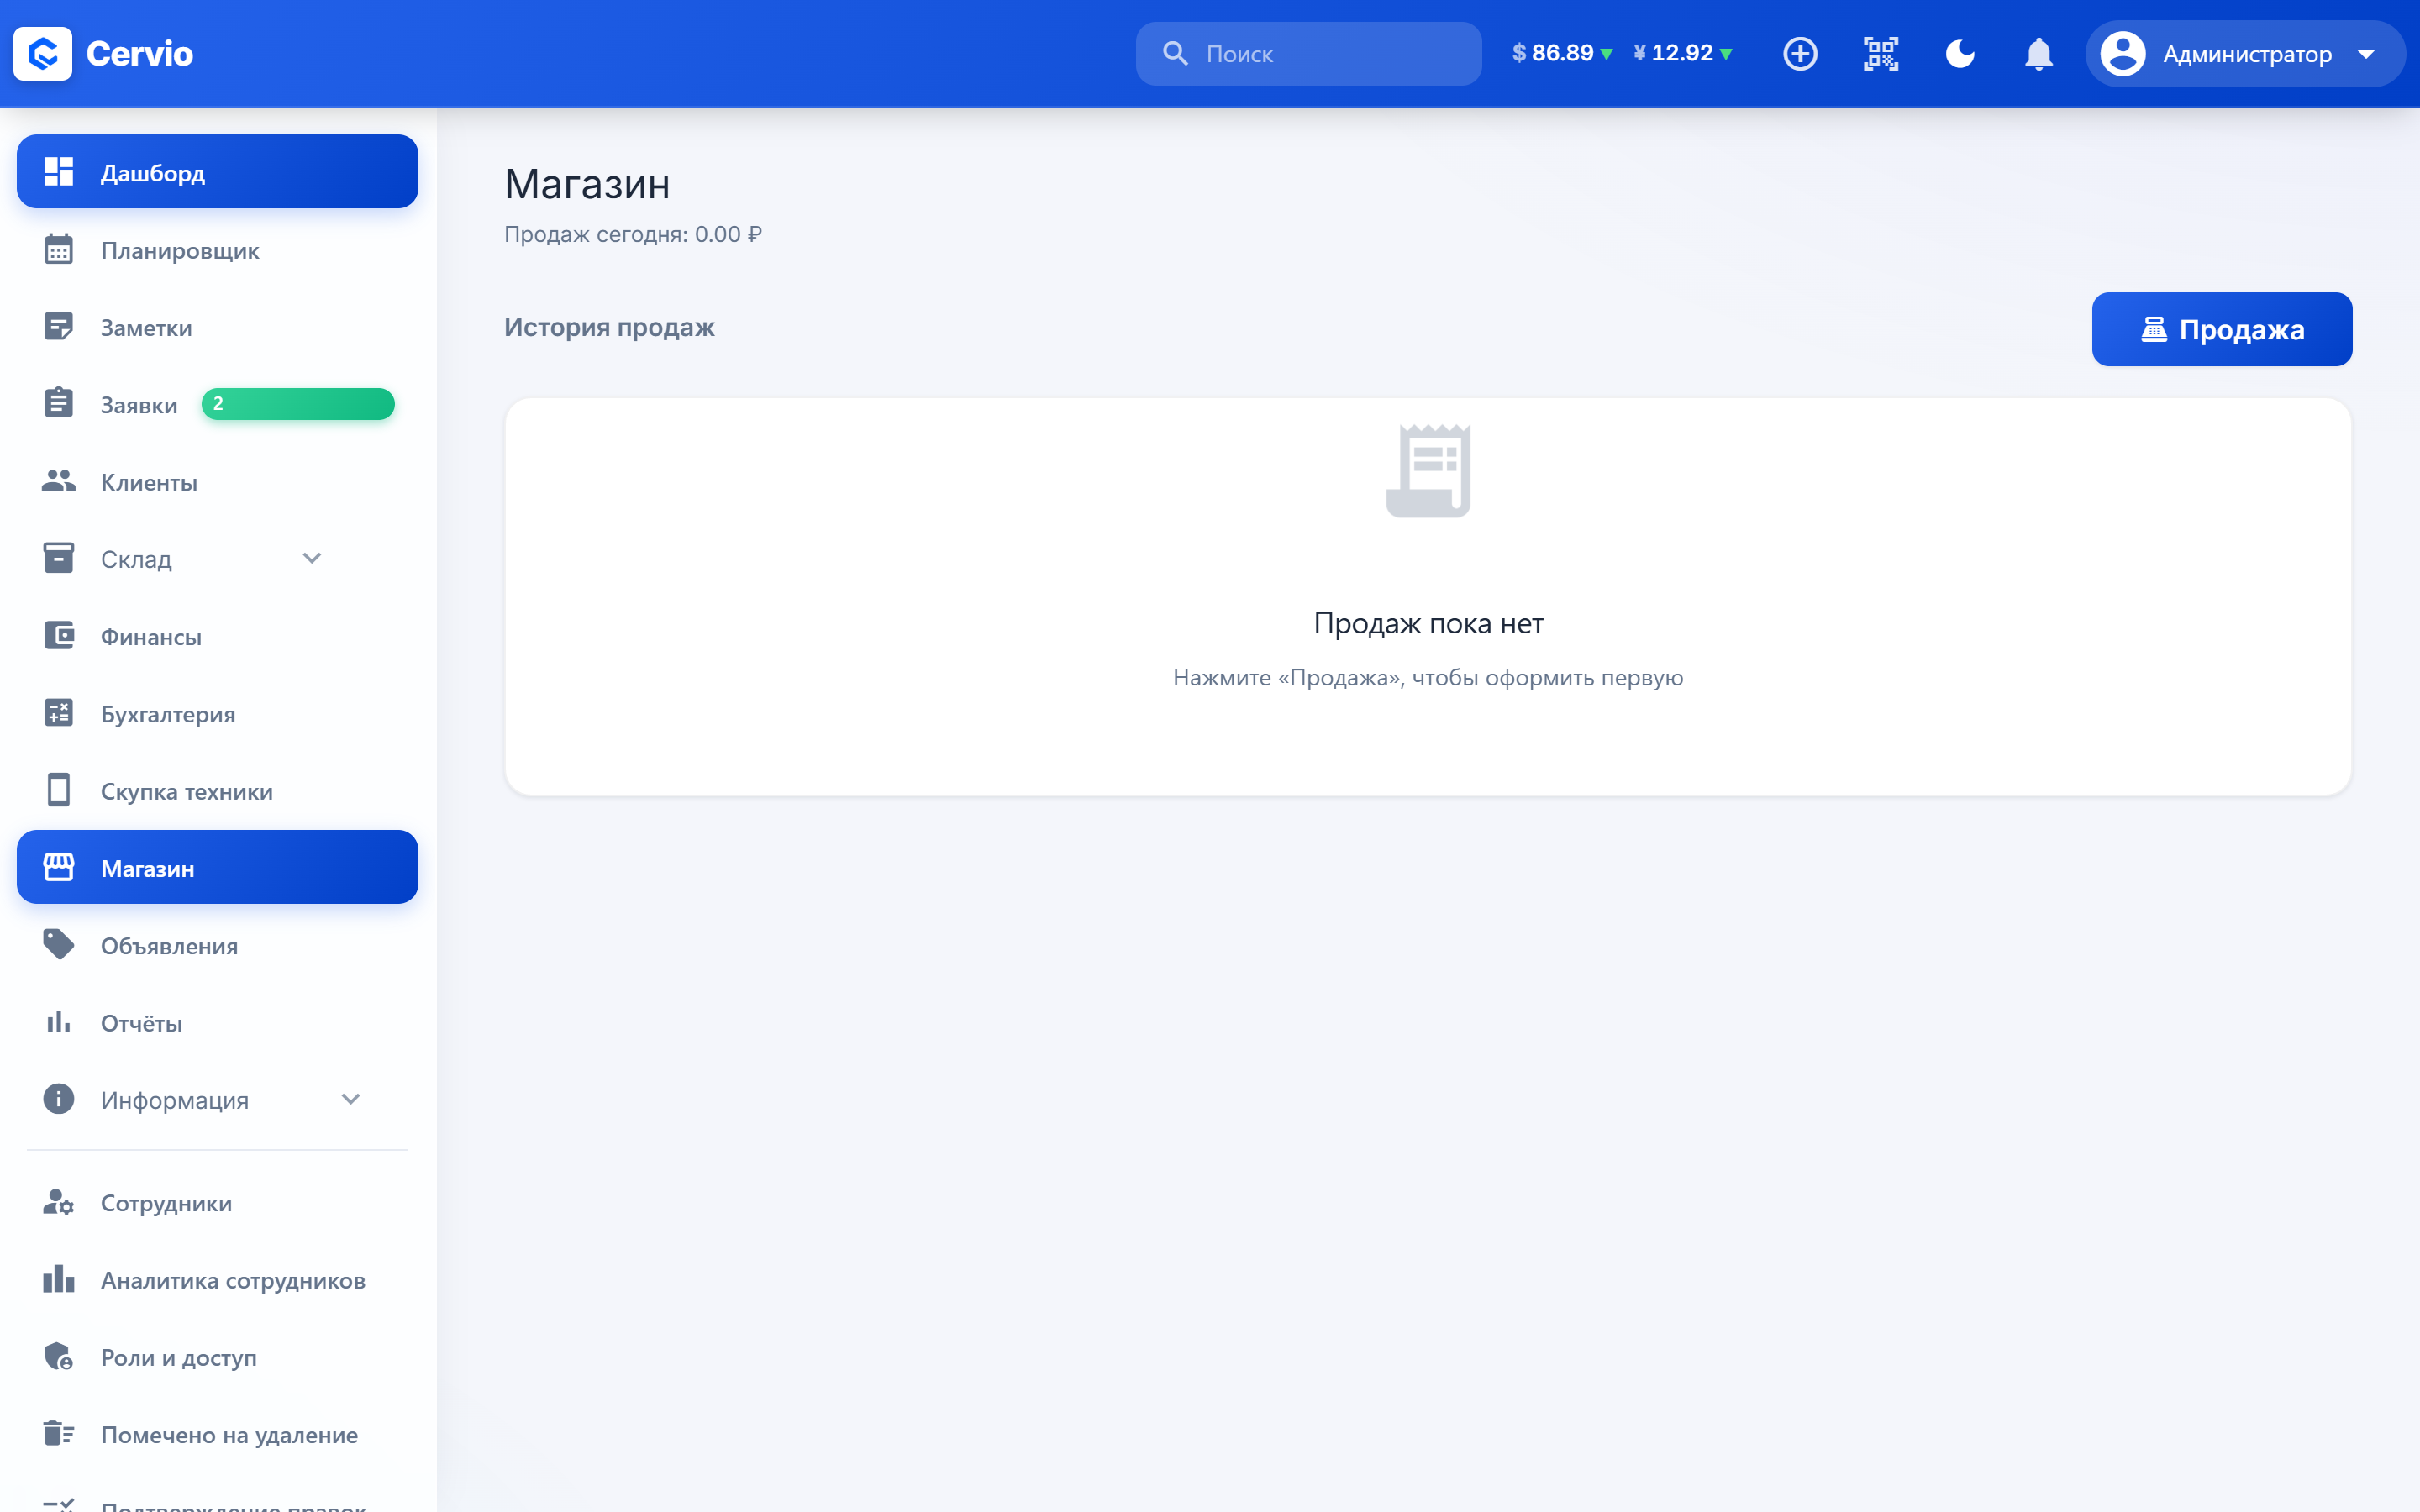Click the plus circle add icon

[1800, 53]
